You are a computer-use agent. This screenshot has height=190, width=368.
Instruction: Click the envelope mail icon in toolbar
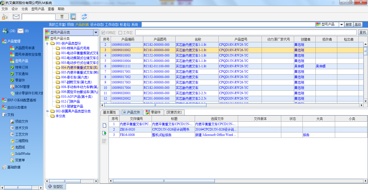tap(16, 17)
